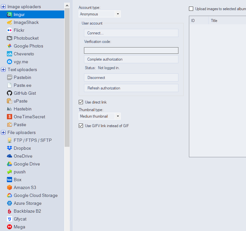Select the Amazon S3 label

pos(25,187)
